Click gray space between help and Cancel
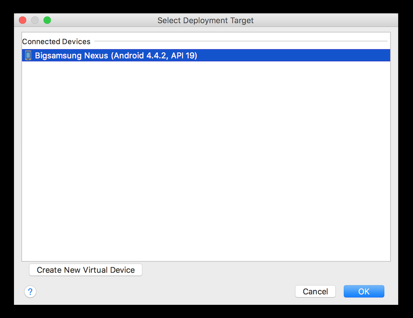 click(164, 292)
